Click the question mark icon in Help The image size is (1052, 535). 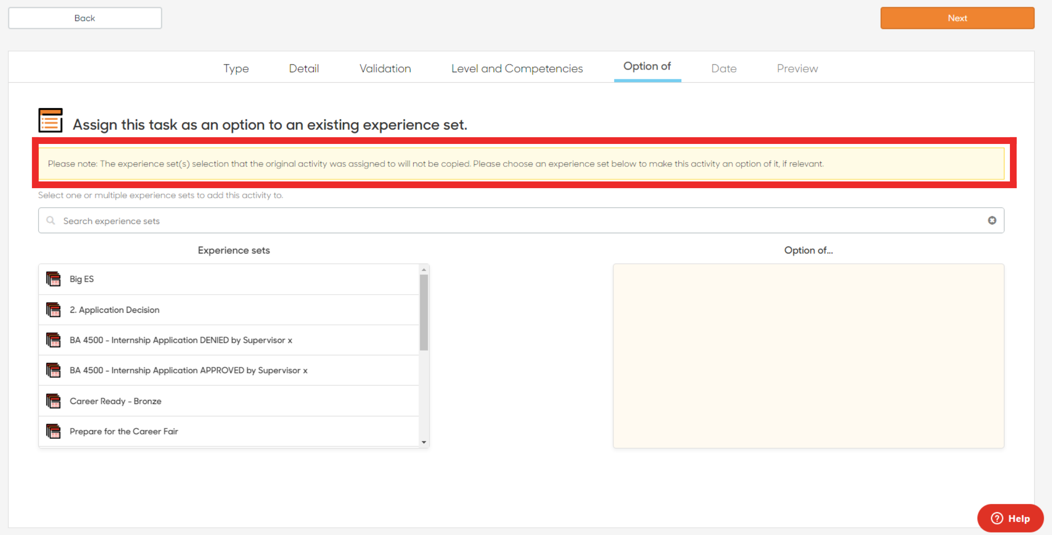pyautogui.click(x=997, y=518)
